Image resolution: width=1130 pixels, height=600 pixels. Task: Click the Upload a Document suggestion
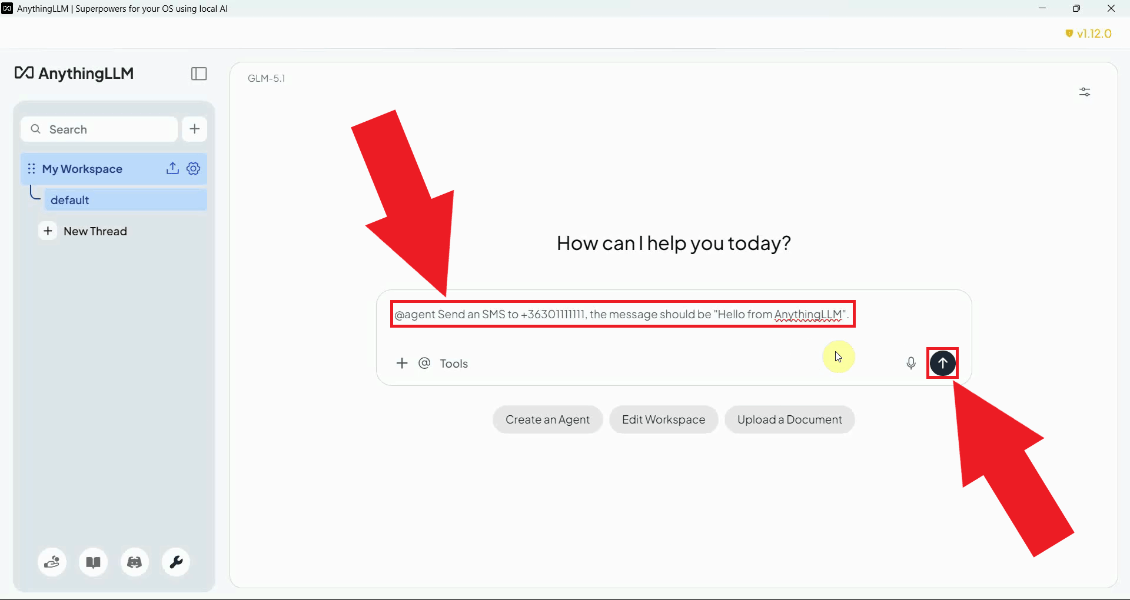click(x=789, y=419)
